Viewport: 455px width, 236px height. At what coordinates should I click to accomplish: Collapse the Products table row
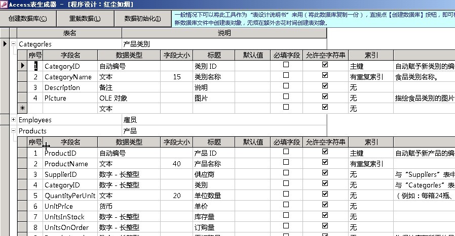[x=13, y=130]
